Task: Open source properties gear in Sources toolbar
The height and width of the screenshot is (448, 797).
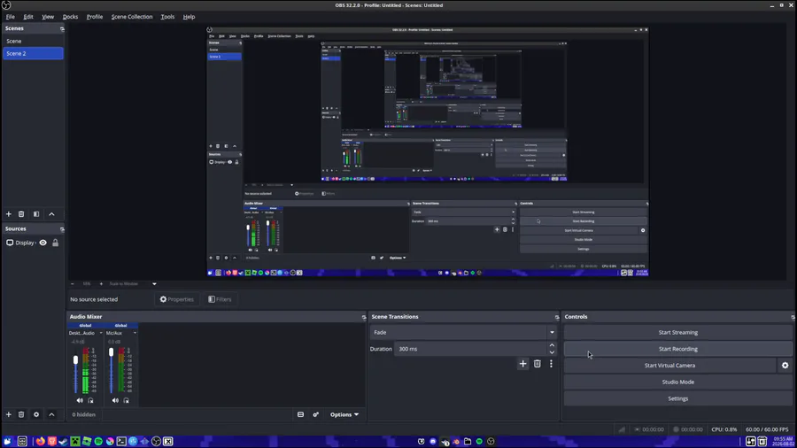Action: [x=36, y=414]
